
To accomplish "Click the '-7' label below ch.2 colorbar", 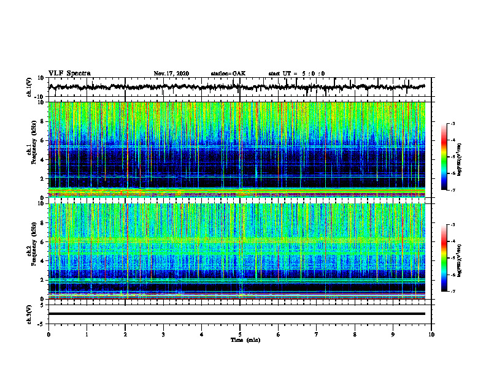I will (452, 292).
